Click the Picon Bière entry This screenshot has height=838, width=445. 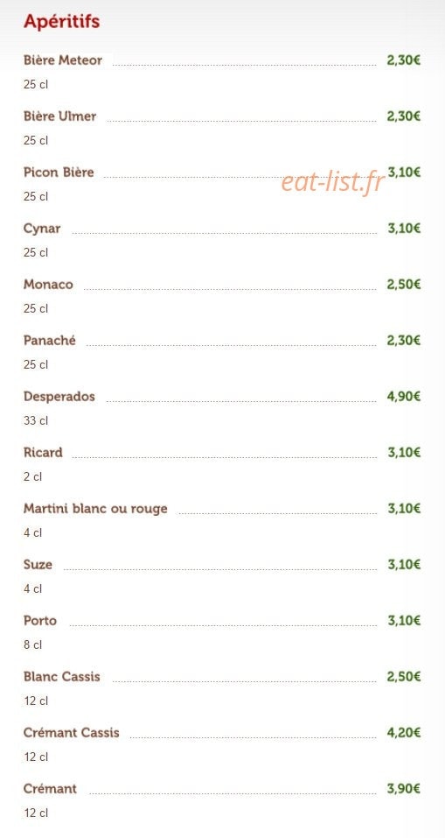pos(59,173)
